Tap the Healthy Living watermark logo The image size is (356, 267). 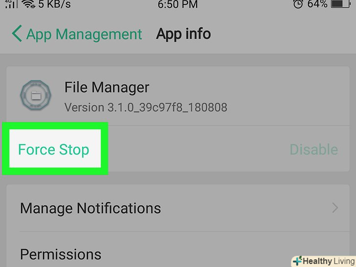tap(324, 261)
